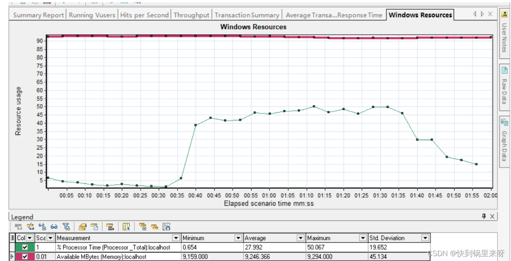The height and width of the screenshot is (261, 511).
Task: Click the Raw Data panel icon
Action: pos(504,70)
